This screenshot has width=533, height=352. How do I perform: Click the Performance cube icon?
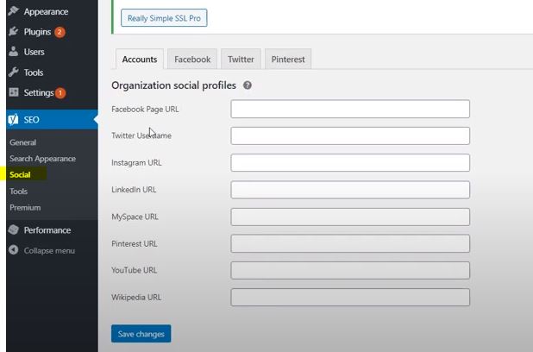[x=14, y=229]
